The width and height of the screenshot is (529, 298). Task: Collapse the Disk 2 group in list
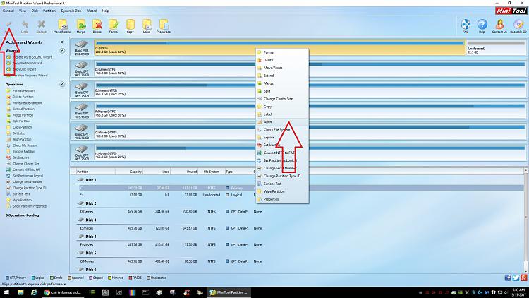click(80, 203)
